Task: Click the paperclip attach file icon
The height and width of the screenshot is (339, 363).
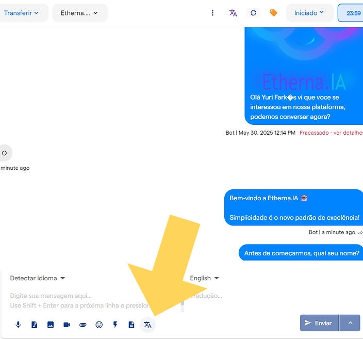Action: (x=83, y=325)
